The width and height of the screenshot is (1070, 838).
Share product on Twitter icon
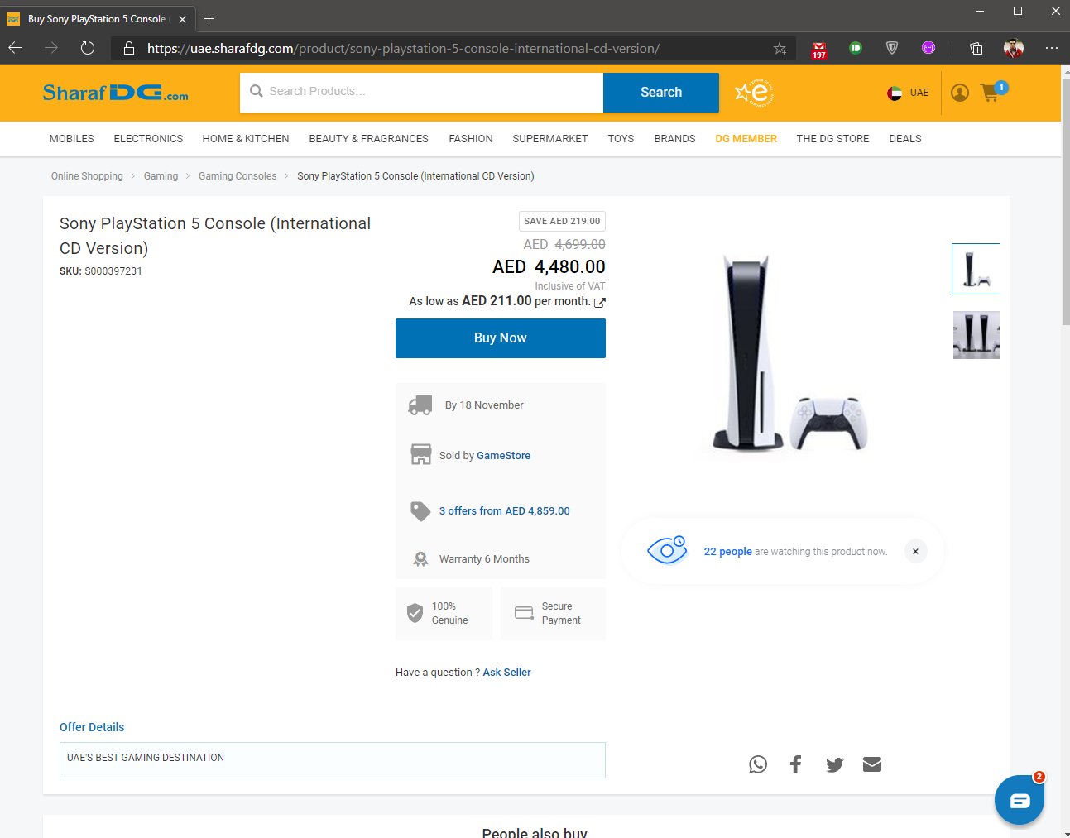point(834,764)
